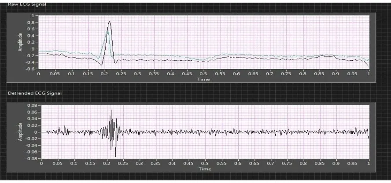Click the 0.4 tick on Raw ECG amplitude axis

tap(31, 36)
